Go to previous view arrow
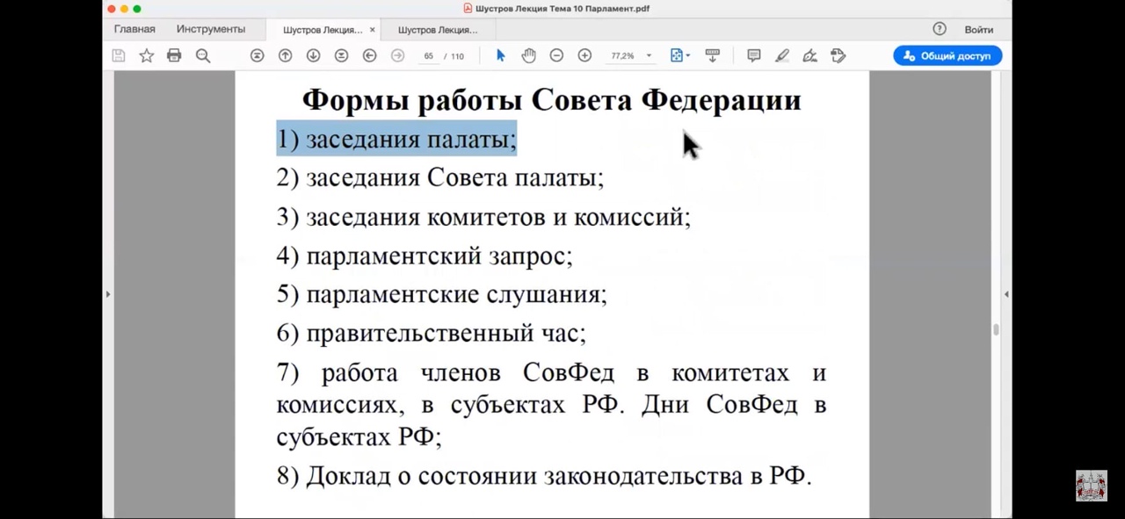The image size is (1125, 519). coord(370,55)
